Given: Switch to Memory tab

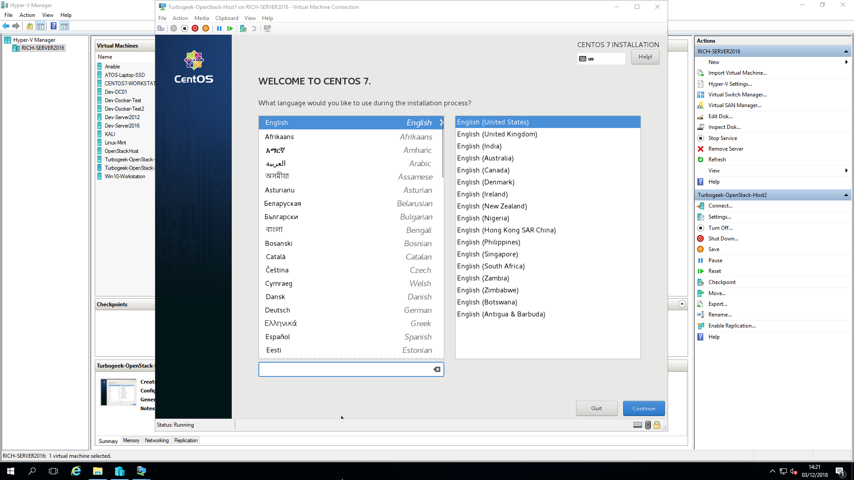Looking at the screenshot, I should pyautogui.click(x=131, y=440).
